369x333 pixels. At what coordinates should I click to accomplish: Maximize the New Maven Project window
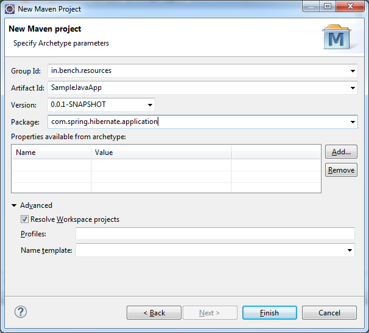[328, 6]
